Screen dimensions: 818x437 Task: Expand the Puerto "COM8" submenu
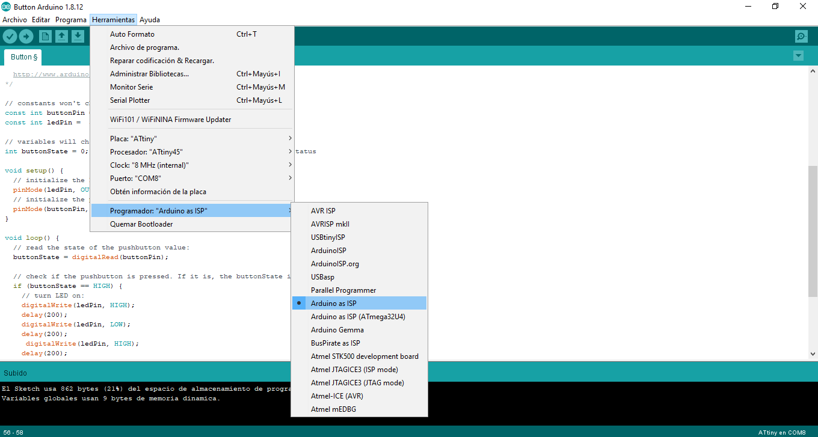point(192,179)
